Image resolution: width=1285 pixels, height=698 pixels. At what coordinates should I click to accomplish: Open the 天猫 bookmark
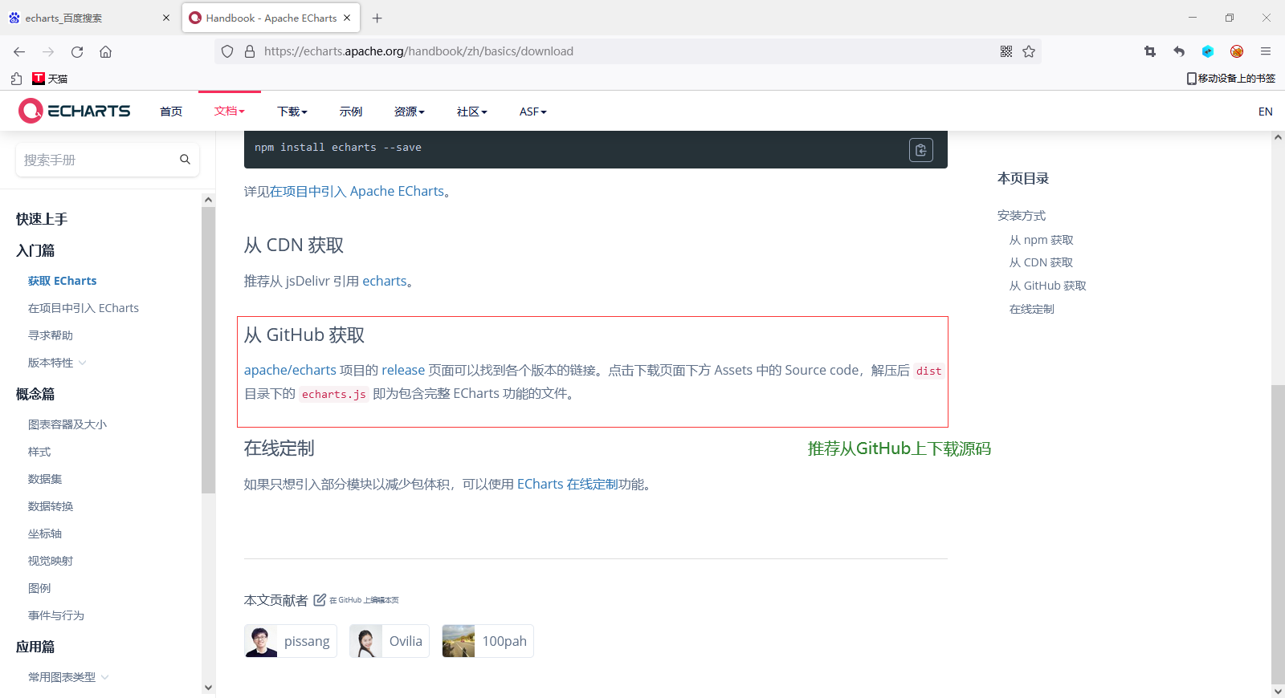coord(50,79)
